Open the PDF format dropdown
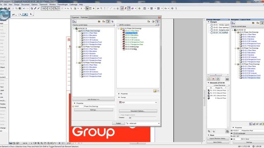Image resolution: width=264 pixels, height=148 pixels. pos(138,102)
